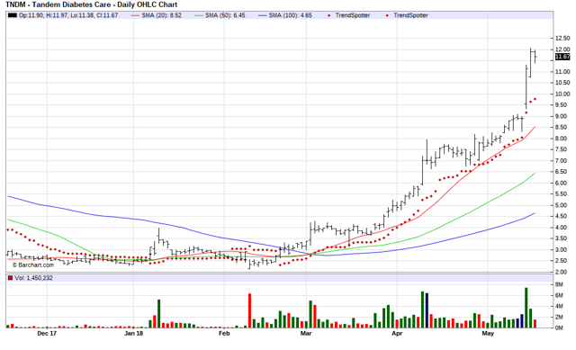Click the 12.50 price axis label
The height and width of the screenshot is (350, 576).
[x=562, y=38]
